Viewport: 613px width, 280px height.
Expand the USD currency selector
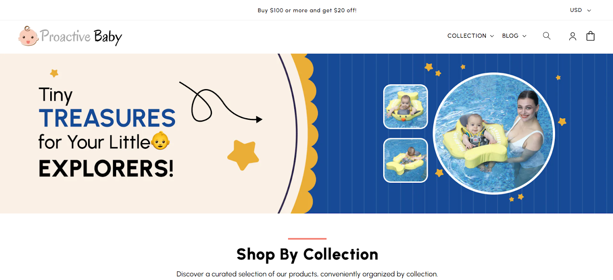[580, 10]
